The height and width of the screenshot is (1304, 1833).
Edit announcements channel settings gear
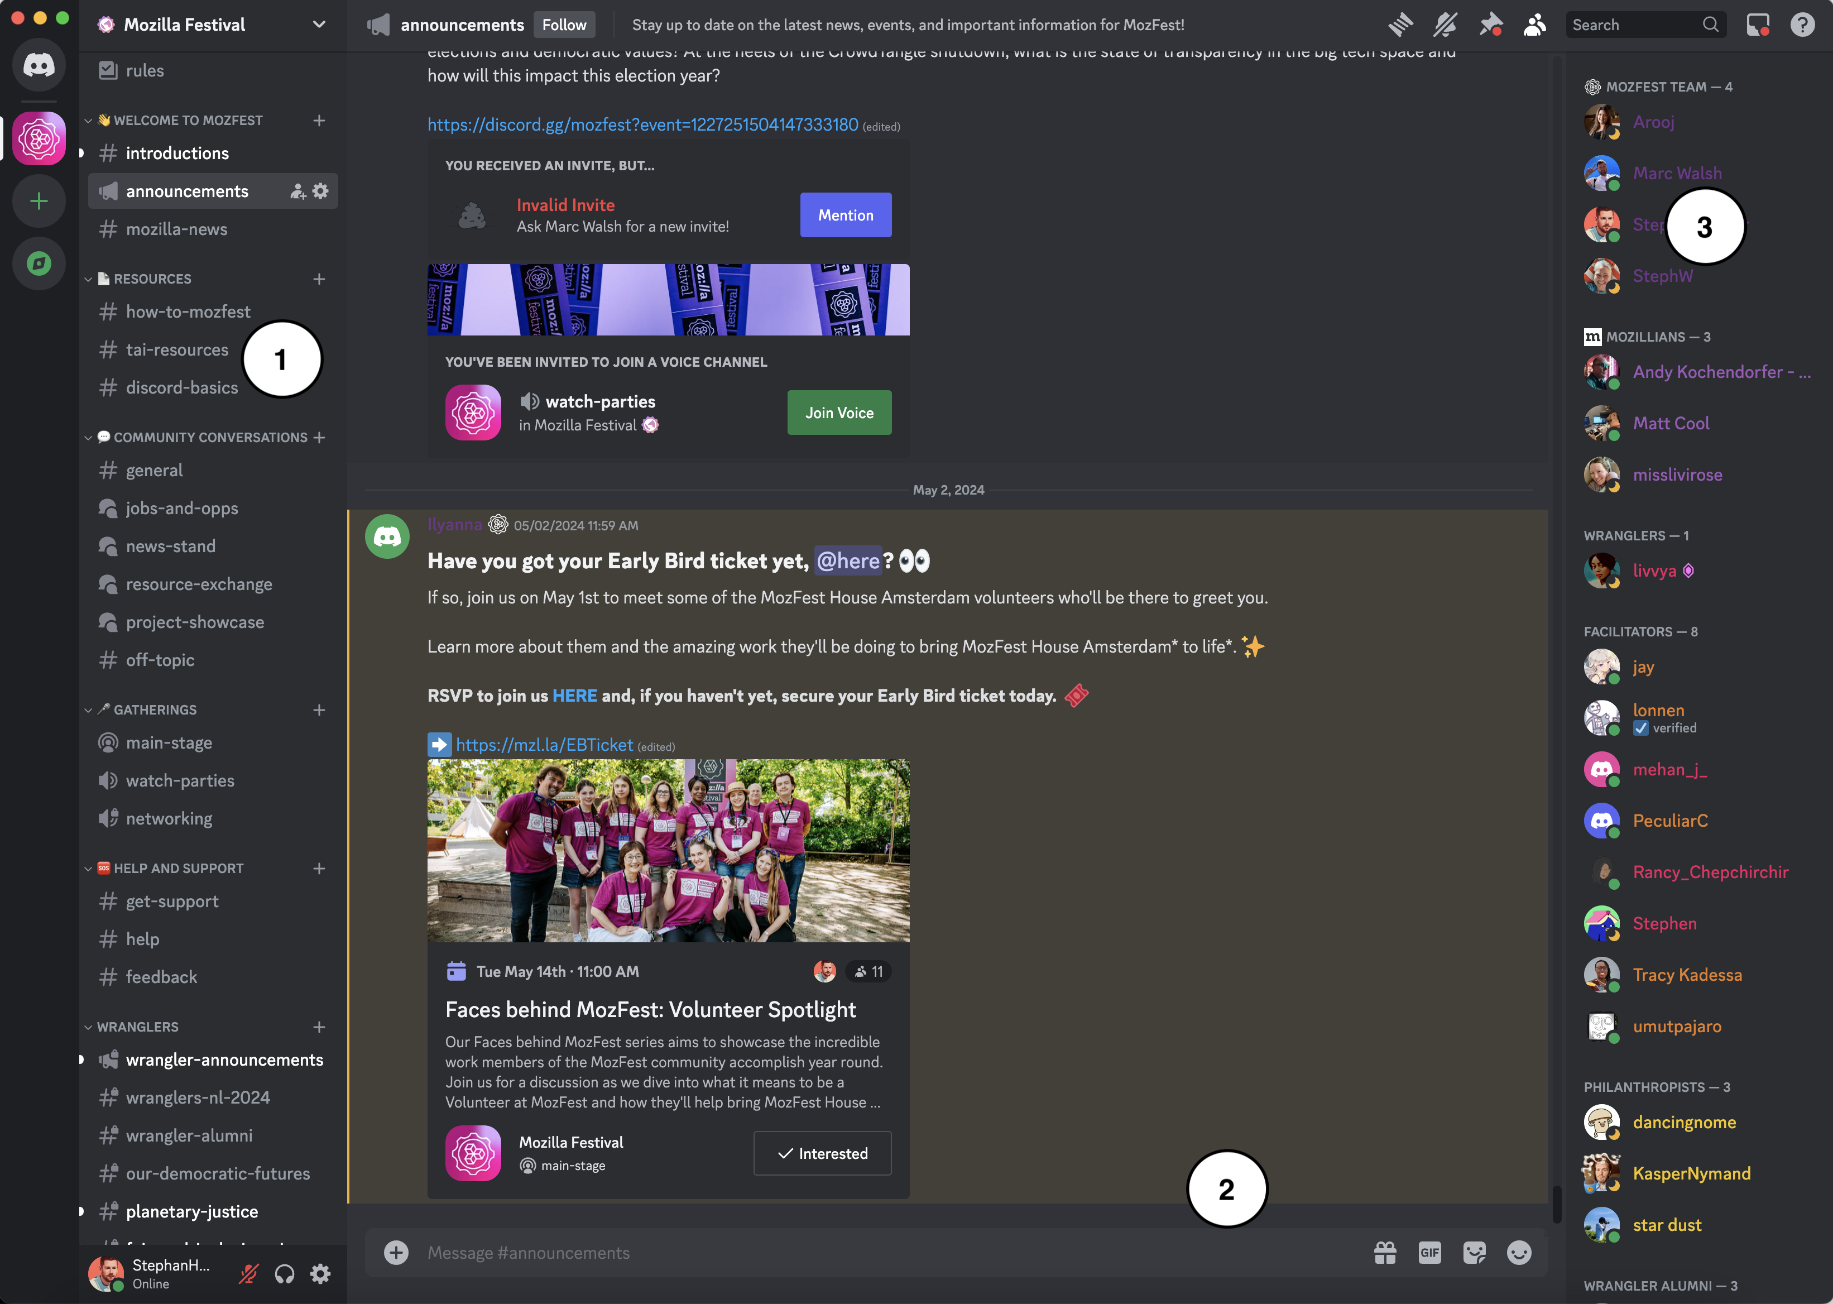320,191
